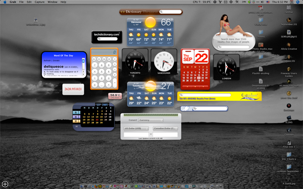The image size is (303, 189).
Task: Open the Flash8-en.dmg desktop file
Action: pos(261,71)
